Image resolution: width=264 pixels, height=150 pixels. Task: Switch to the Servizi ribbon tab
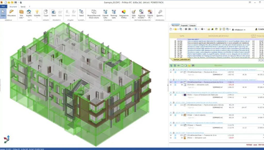tap(23, 7)
